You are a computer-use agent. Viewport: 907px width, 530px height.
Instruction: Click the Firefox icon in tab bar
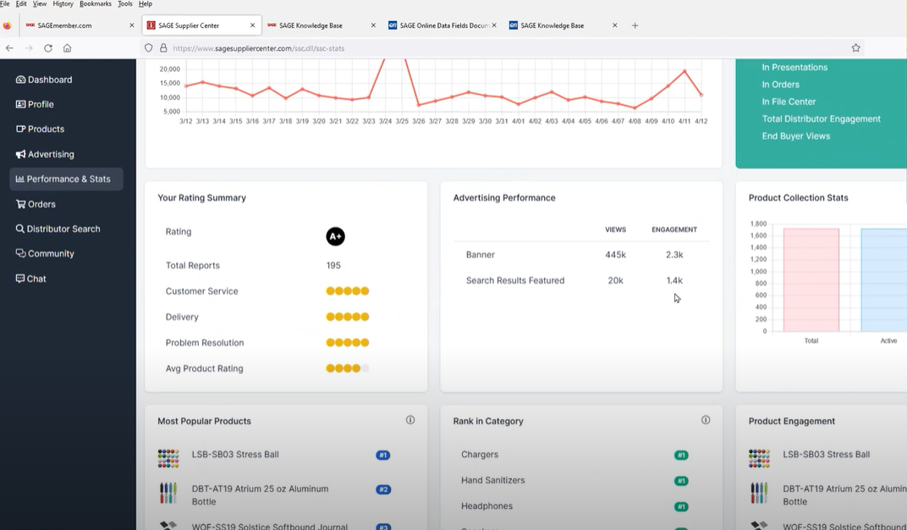tap(7, 25)
